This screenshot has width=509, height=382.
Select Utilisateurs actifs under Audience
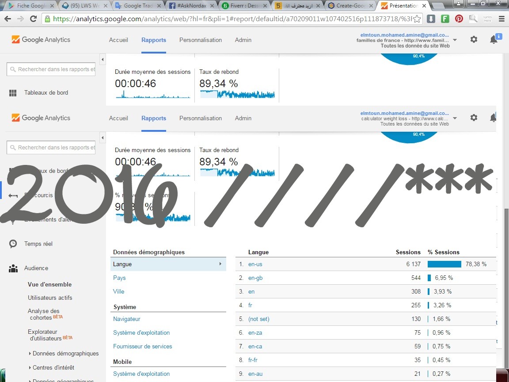tap(50, 298)
